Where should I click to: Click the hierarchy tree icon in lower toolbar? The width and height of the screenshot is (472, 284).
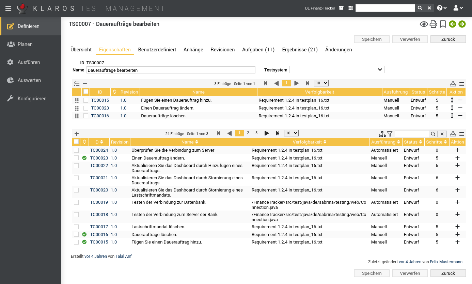coord(382,134)
